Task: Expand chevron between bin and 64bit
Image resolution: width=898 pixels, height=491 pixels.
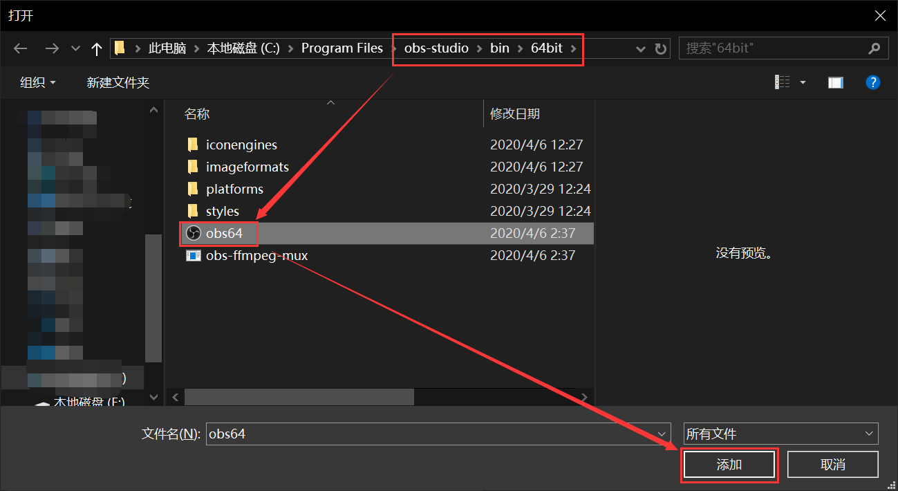Action: tap(520, 48)
